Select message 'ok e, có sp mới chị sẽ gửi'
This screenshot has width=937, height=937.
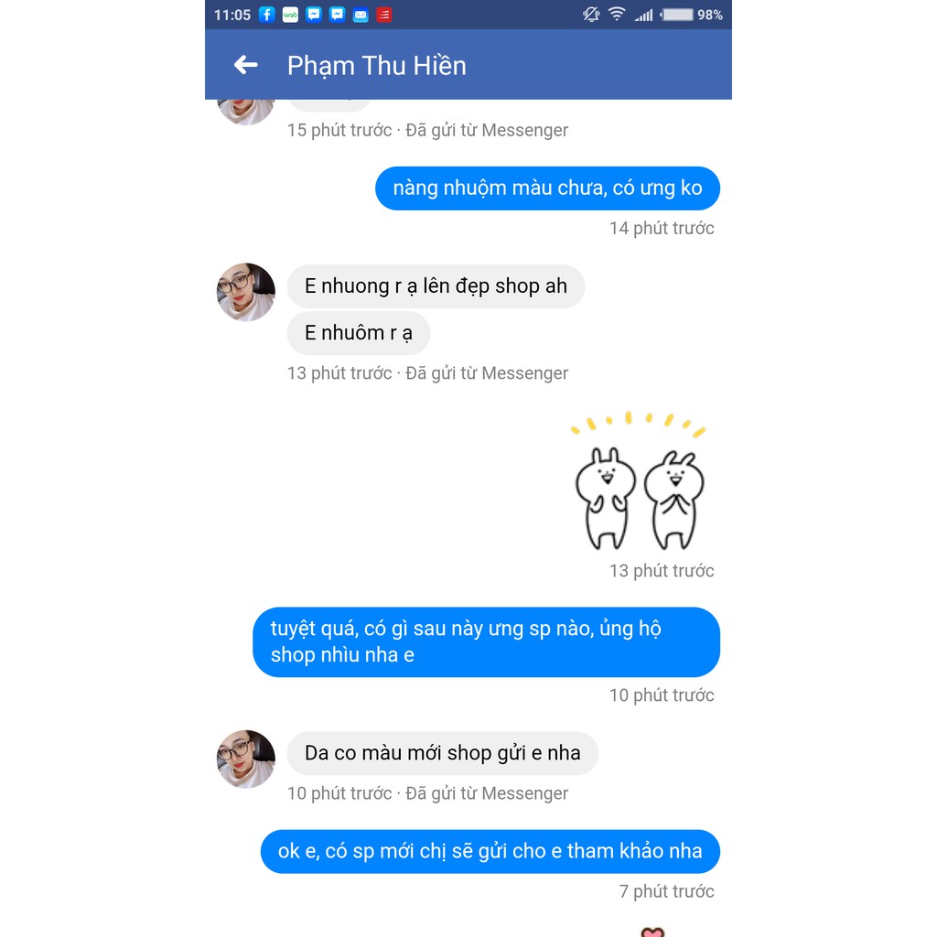[490, 851]
